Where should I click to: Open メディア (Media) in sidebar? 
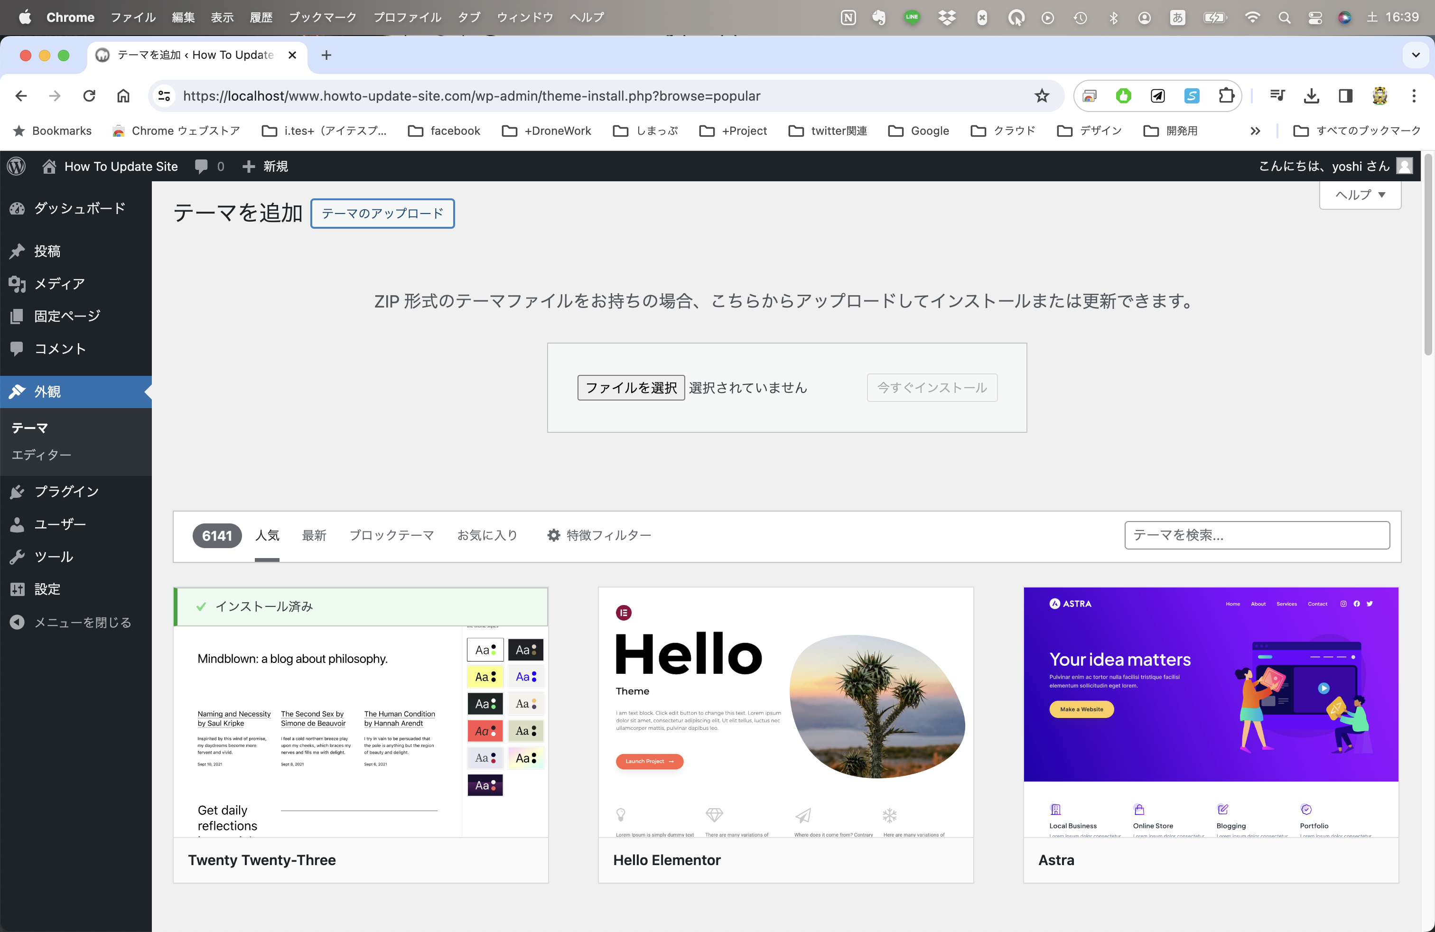coord(76,284)
